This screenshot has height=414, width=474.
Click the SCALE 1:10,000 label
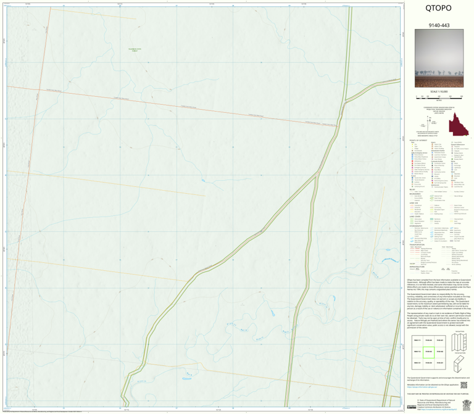(x=439, y=91)
